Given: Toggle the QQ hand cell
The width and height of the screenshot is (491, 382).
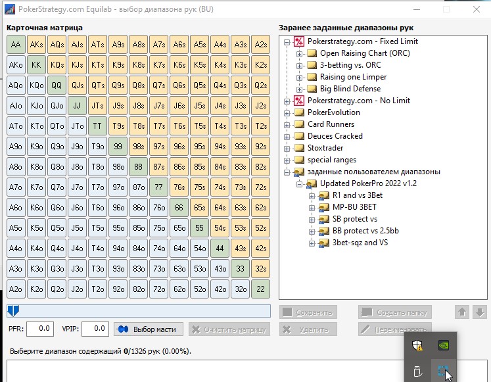Looking at the screenshot, I should click(57, 85).
